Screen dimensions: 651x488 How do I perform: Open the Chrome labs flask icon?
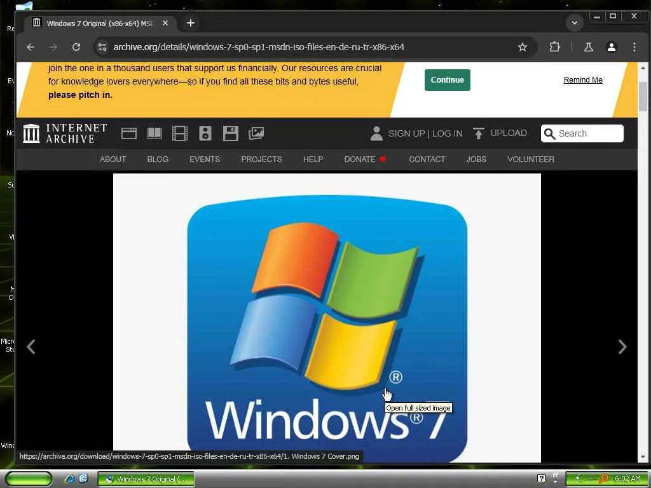[x=588, y=47]
